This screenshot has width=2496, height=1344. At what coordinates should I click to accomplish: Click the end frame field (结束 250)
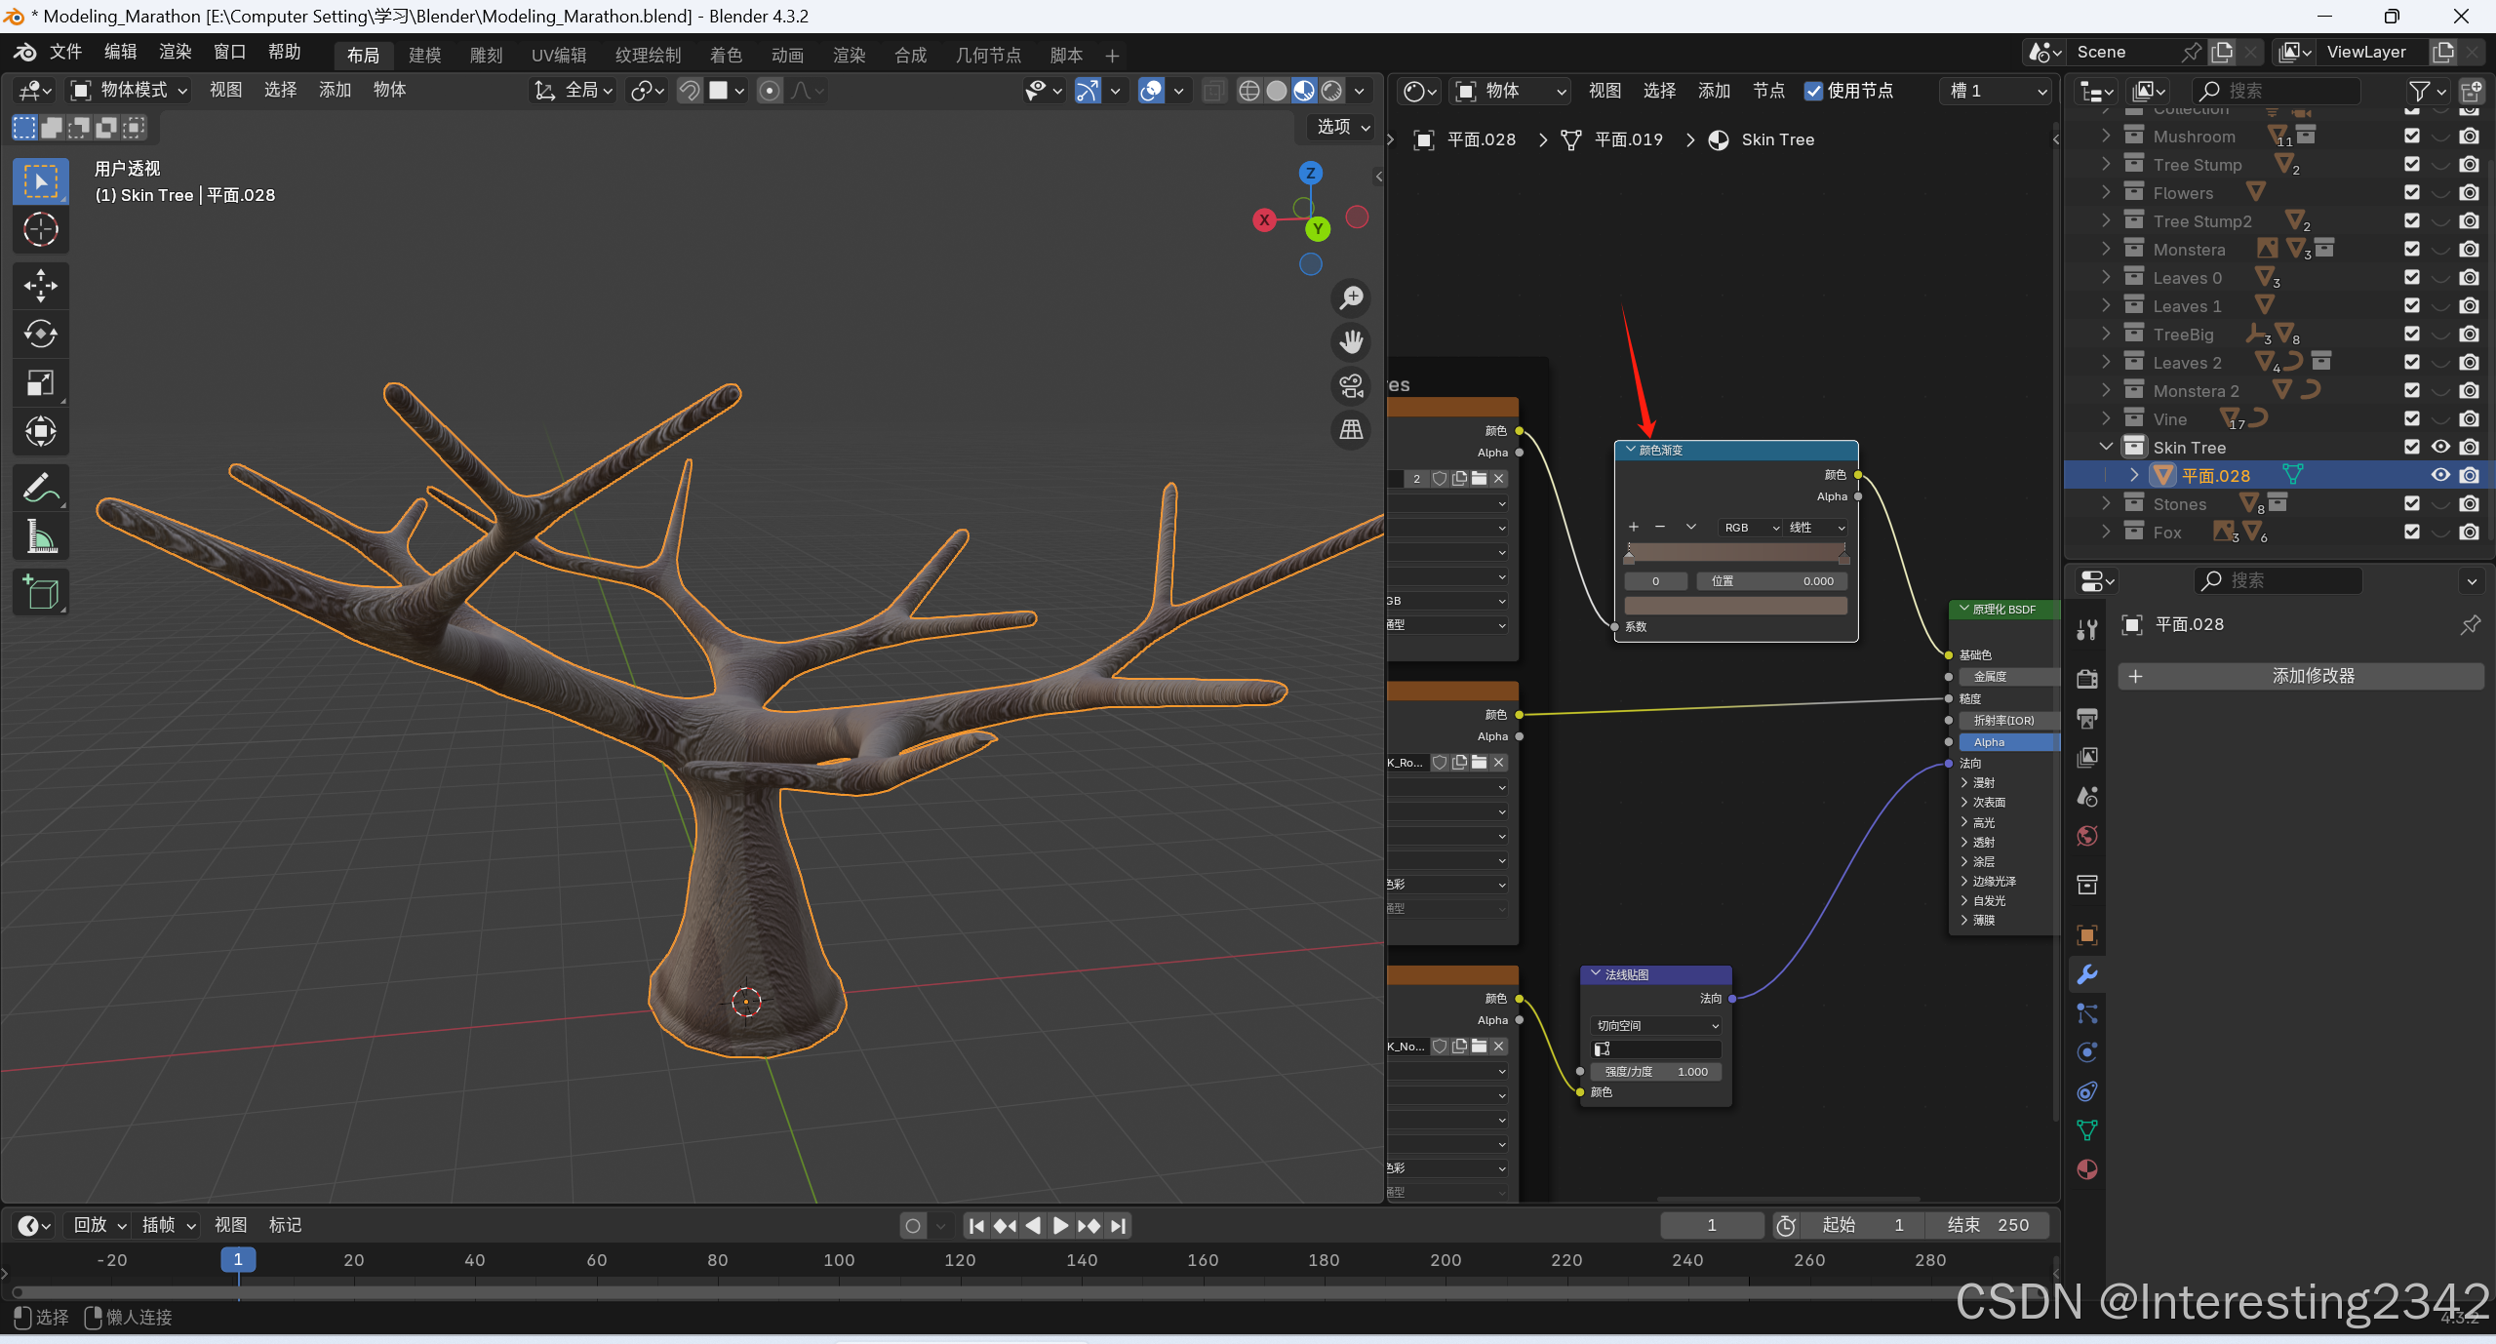pyautogui.click(x=1987, y=1225)
